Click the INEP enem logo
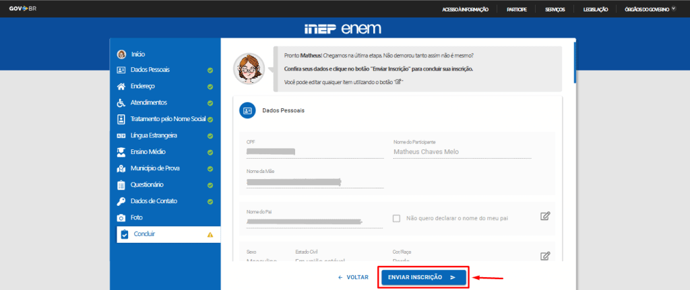Viewport: 690px width, 290px height. point(343,29)
